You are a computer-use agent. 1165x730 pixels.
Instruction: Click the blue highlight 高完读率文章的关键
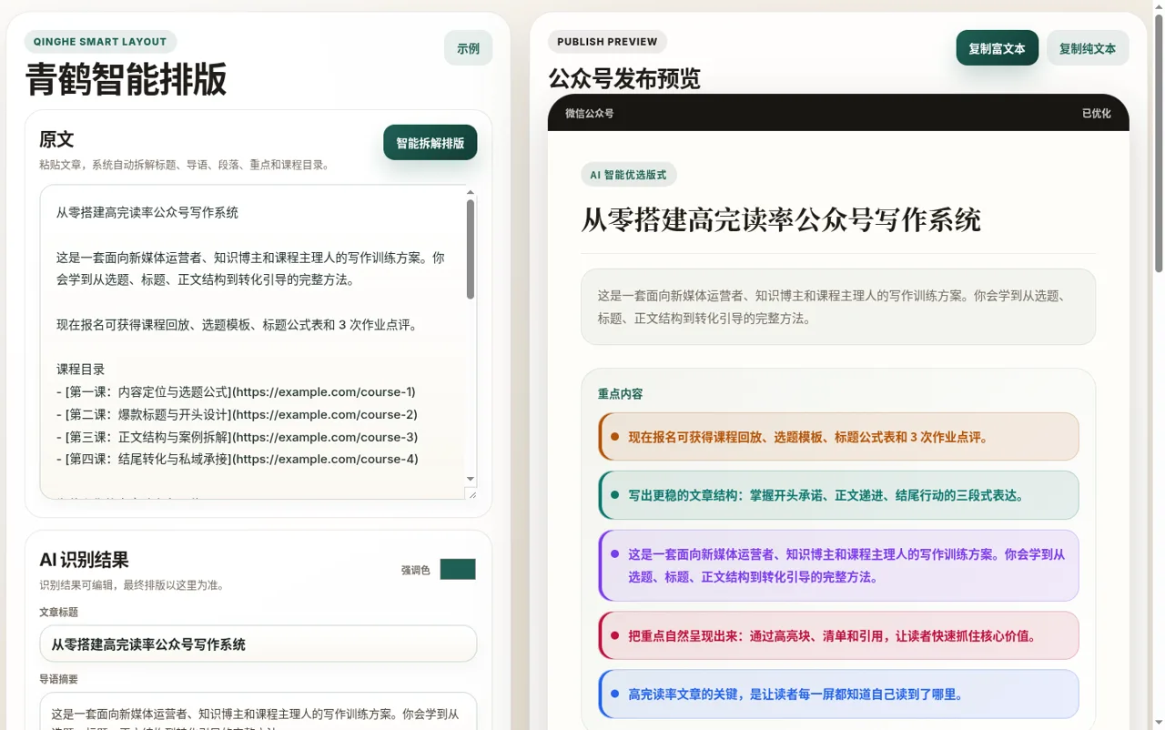click(x=838, y=694)
